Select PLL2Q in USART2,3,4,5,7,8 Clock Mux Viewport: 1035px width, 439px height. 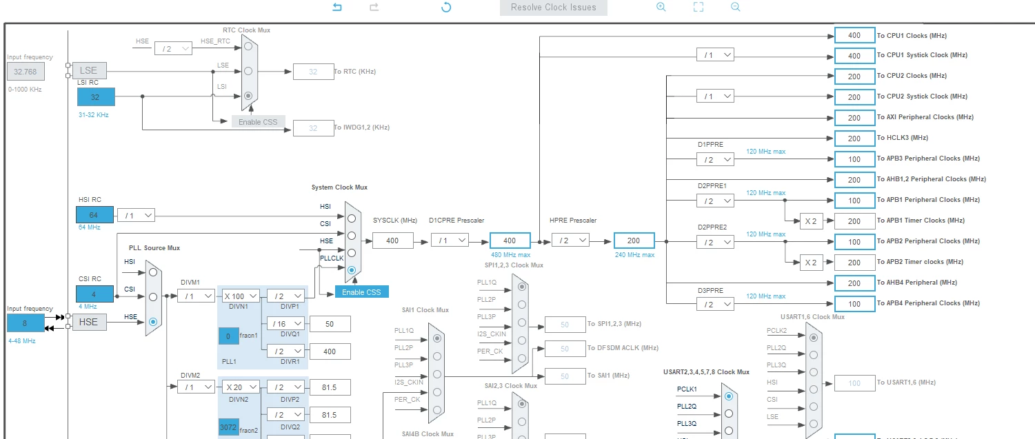728,414
